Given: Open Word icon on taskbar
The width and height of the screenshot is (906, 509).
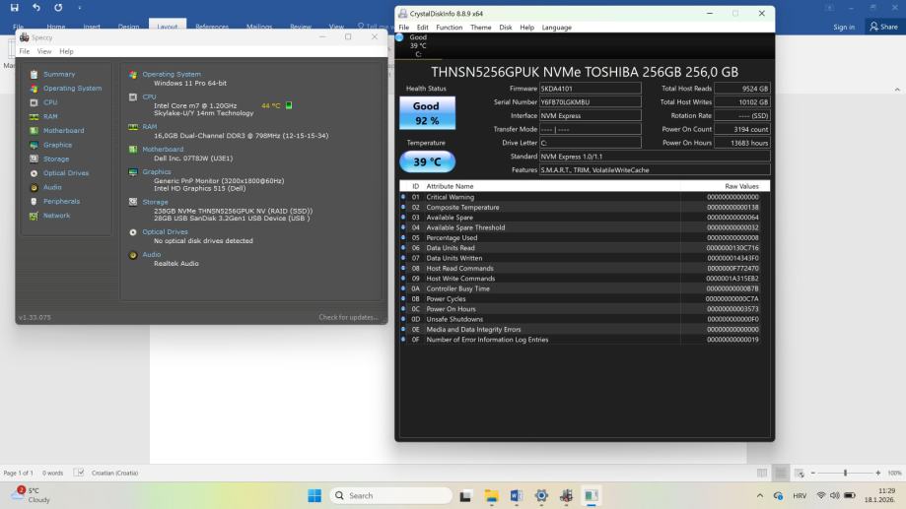Looking at the screenshot, I should click(517, 496).
